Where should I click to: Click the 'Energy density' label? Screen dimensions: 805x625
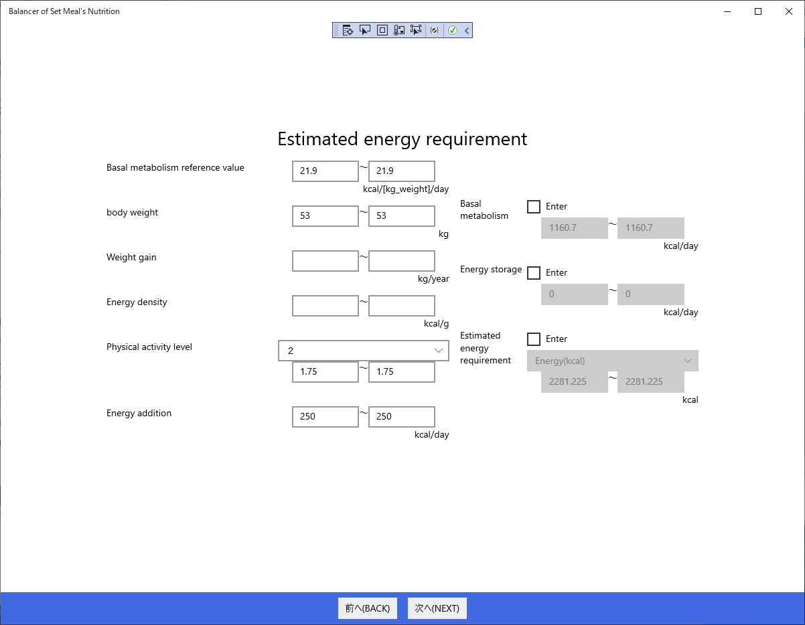click(137, 302)
